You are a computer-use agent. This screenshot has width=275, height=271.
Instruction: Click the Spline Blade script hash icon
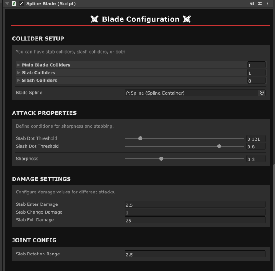click(14, 3)
